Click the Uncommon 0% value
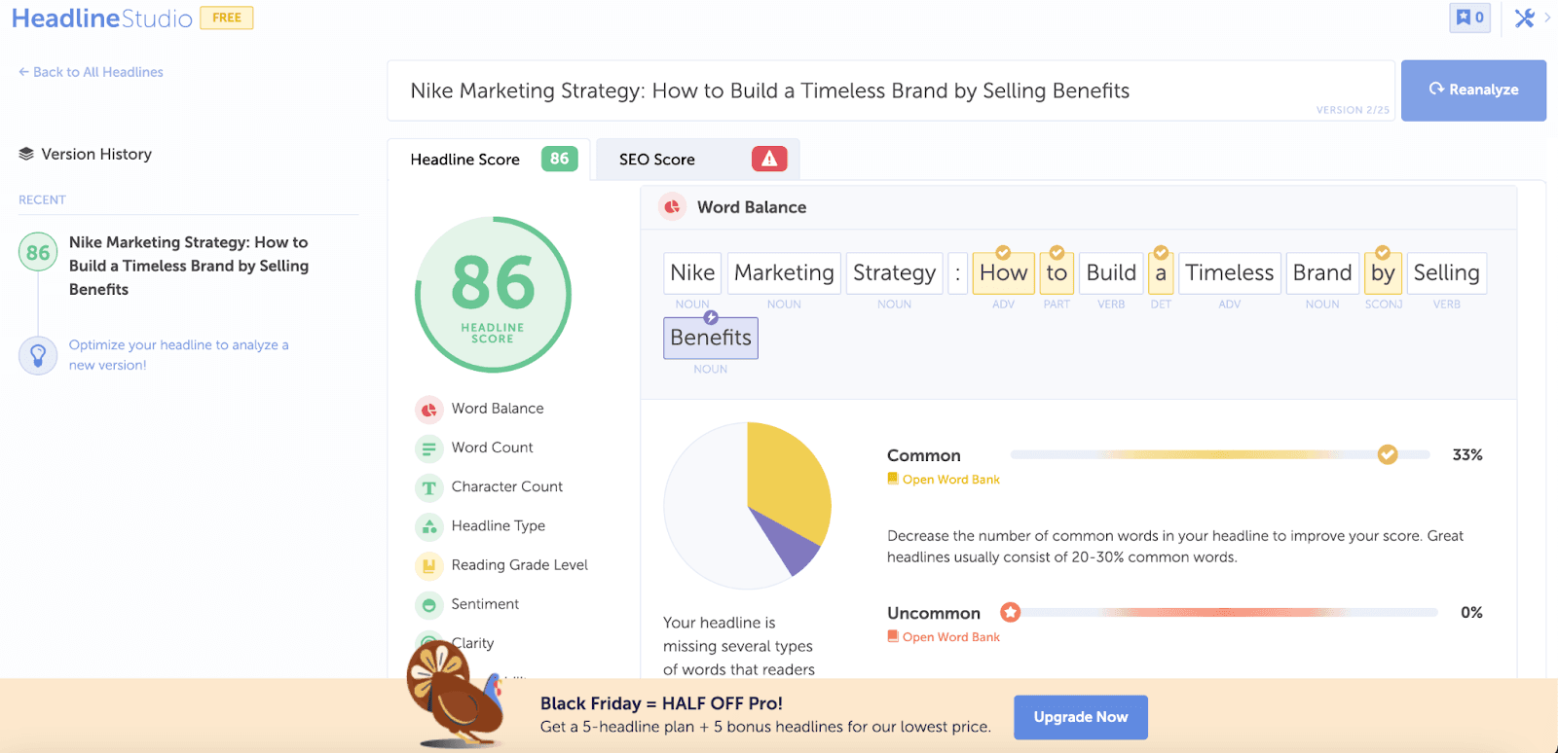1558x753 pixels. point(1471,613)
